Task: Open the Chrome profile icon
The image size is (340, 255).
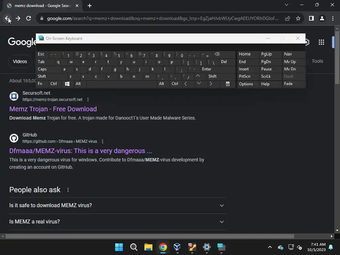Action: tap(322, 19)
